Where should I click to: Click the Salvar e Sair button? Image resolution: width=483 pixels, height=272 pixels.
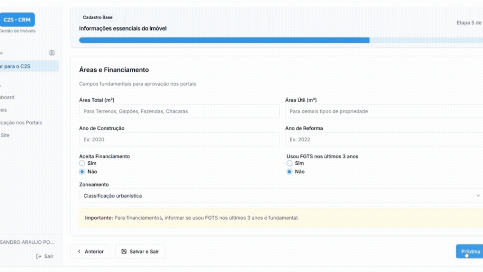pos(140,252)
